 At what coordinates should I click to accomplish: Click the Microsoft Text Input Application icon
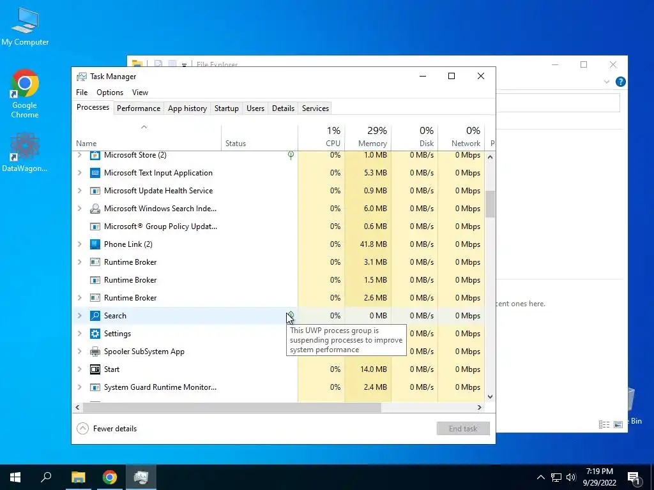95,173
